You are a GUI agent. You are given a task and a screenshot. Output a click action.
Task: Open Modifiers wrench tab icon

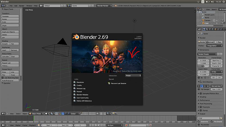click(x=221, y=29)
